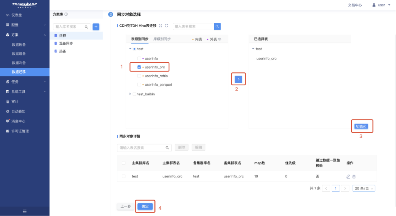Collapse the test database tree node
The image size is (396, 216).
(x=130, y=49)
